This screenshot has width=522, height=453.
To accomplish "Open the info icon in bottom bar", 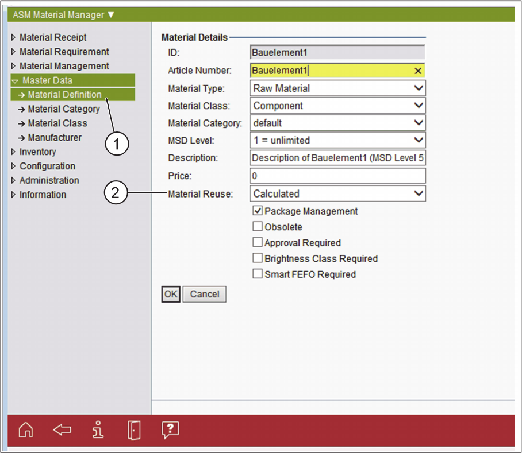I will [98, 429].
